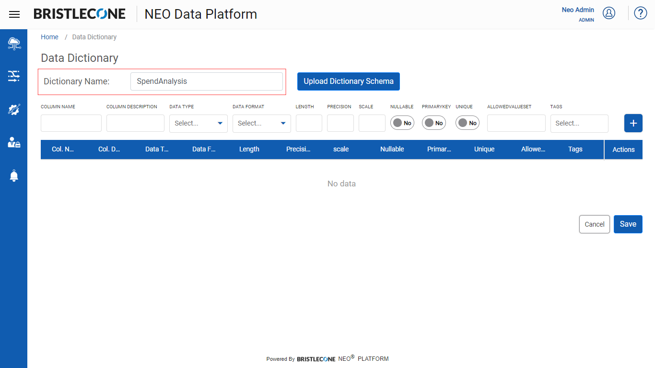Click the Unique table column header
655x368 pixels.
pos(484,149)
